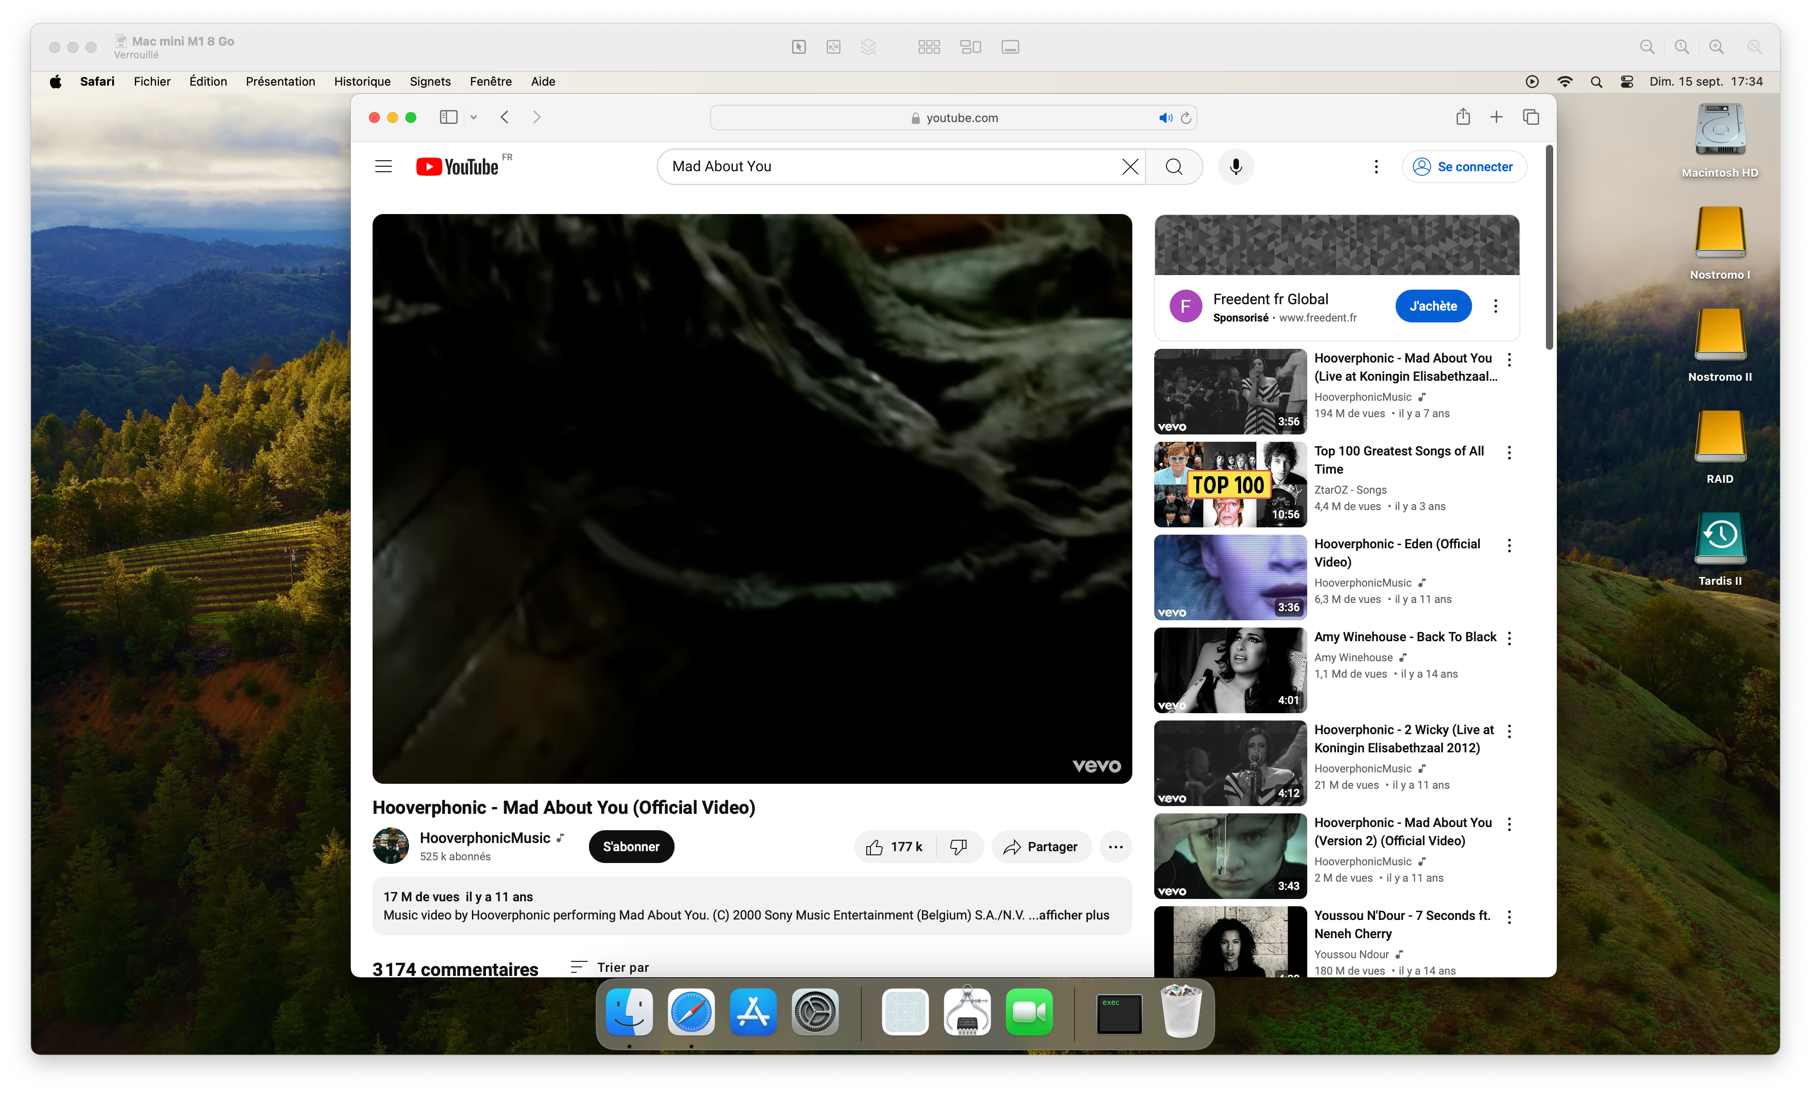Open the Présentation menu
This screenshot has width=1811, height=1093.
280,82
